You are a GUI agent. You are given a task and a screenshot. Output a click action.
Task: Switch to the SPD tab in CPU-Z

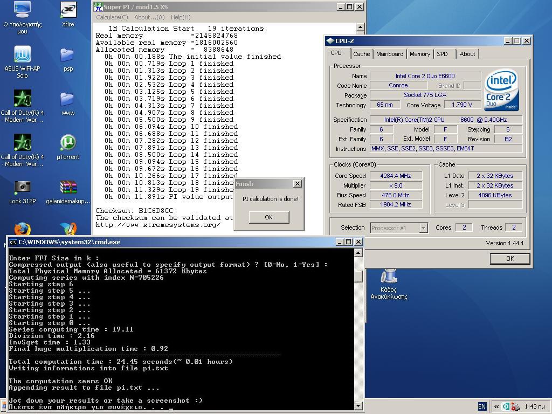(x=442, y=54)
